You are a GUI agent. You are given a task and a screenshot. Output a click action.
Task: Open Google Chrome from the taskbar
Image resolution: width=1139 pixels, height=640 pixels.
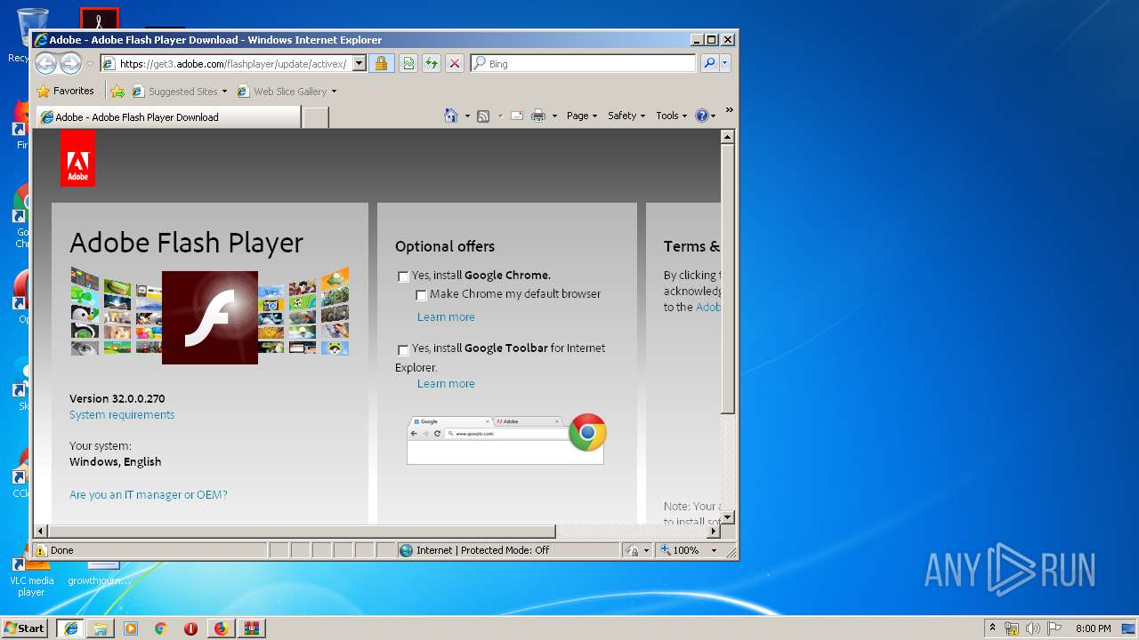pos(161,628)
